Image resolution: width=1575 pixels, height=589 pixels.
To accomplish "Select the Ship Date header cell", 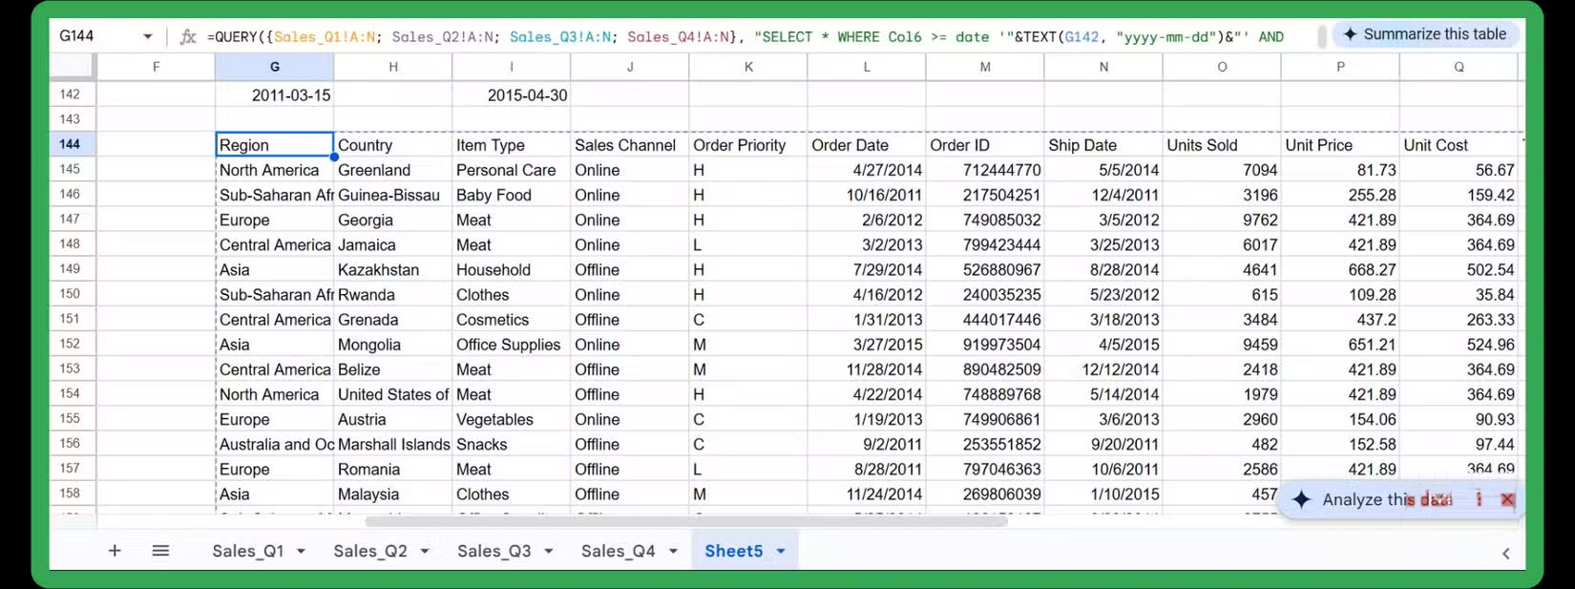I will tap(1103, 145).
